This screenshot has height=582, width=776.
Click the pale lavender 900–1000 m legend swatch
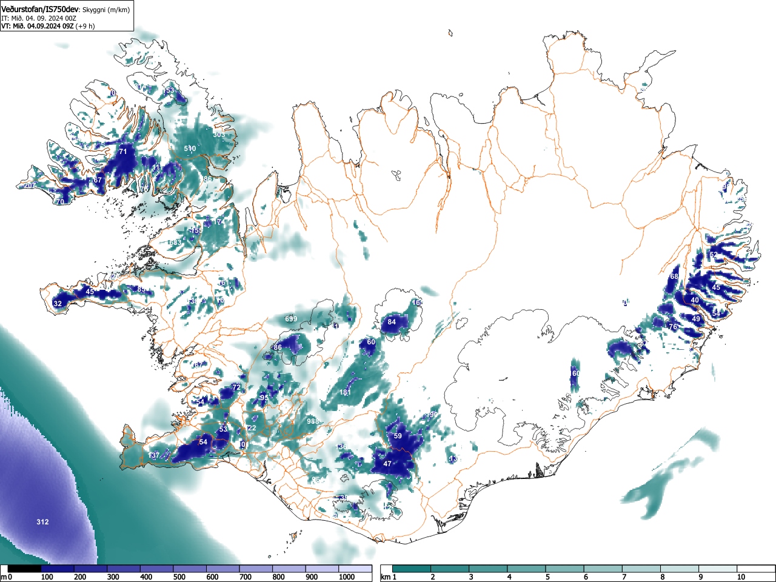[x=322, y=569]
